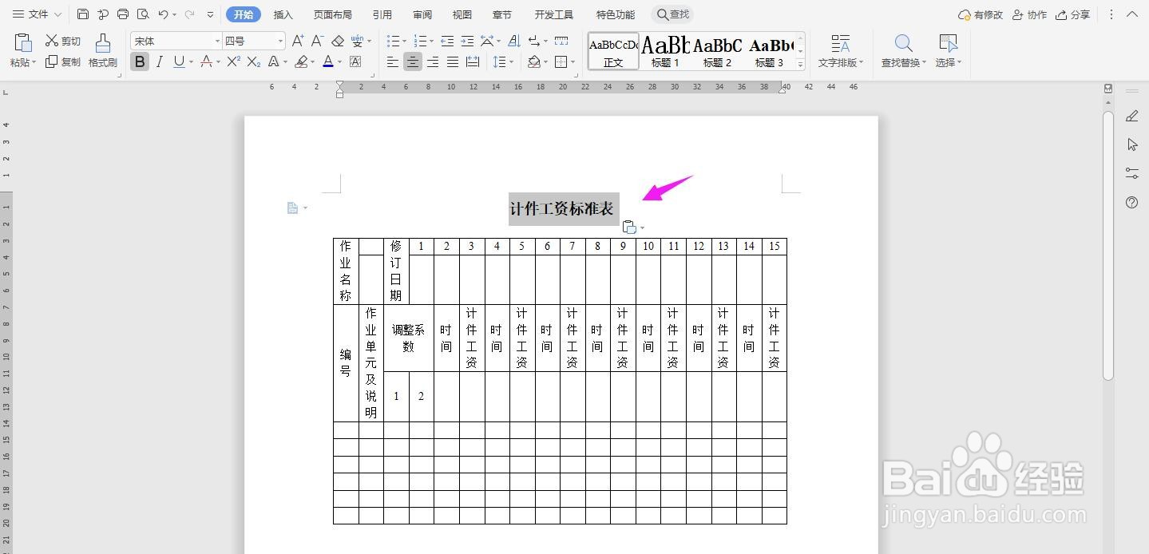
Task: Switch to the 视图 tab
Action: (462, 14)
